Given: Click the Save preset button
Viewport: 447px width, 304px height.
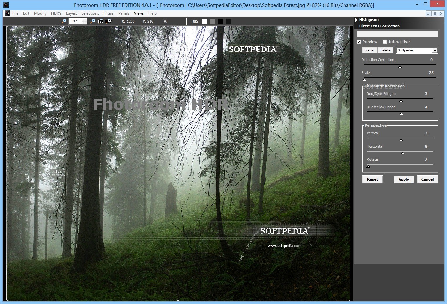Looking at the screenshot, I should (x=369, y=50).
